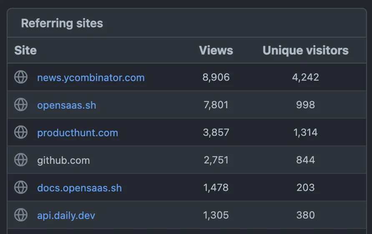Click the Unique visitors column header
This screenshot has width=372, height=234.
pos(305,51)
